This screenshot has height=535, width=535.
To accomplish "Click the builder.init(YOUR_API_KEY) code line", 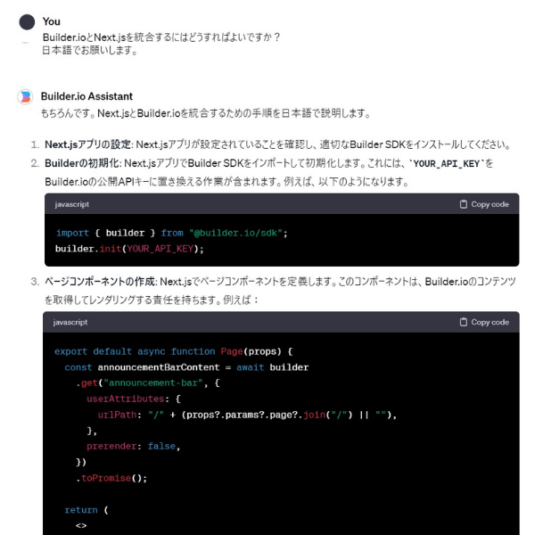I will click(129, 249).
